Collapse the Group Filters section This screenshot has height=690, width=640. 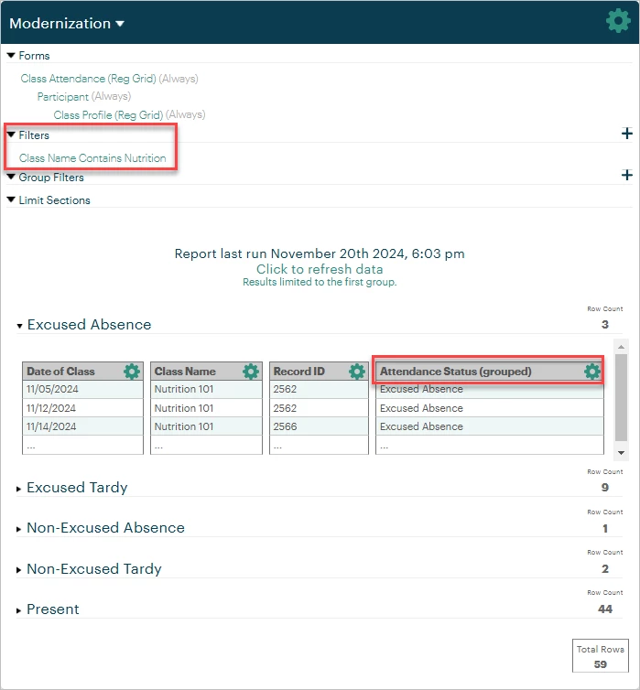(x=11, y=177)
